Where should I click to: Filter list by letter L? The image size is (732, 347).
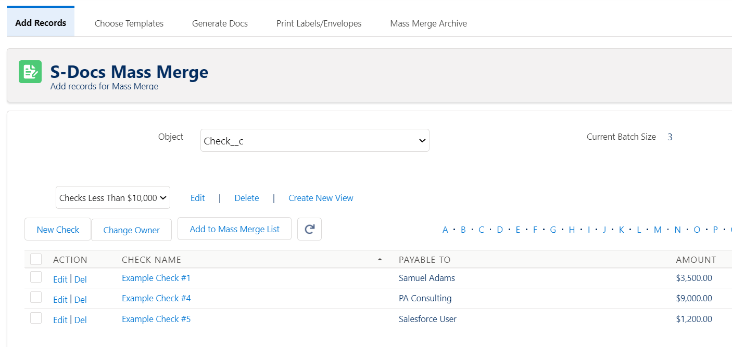639,230
